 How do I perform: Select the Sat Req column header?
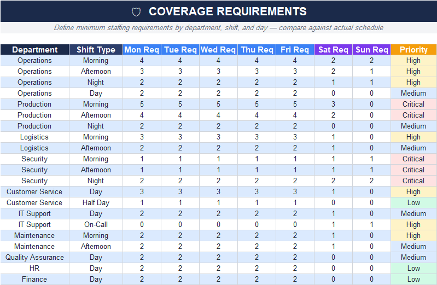tap(333, 49)
